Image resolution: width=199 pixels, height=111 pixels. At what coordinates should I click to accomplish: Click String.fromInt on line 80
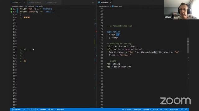pos(149,52)
